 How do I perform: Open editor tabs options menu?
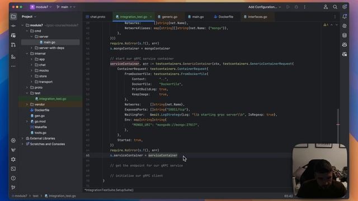pos(335,17)
